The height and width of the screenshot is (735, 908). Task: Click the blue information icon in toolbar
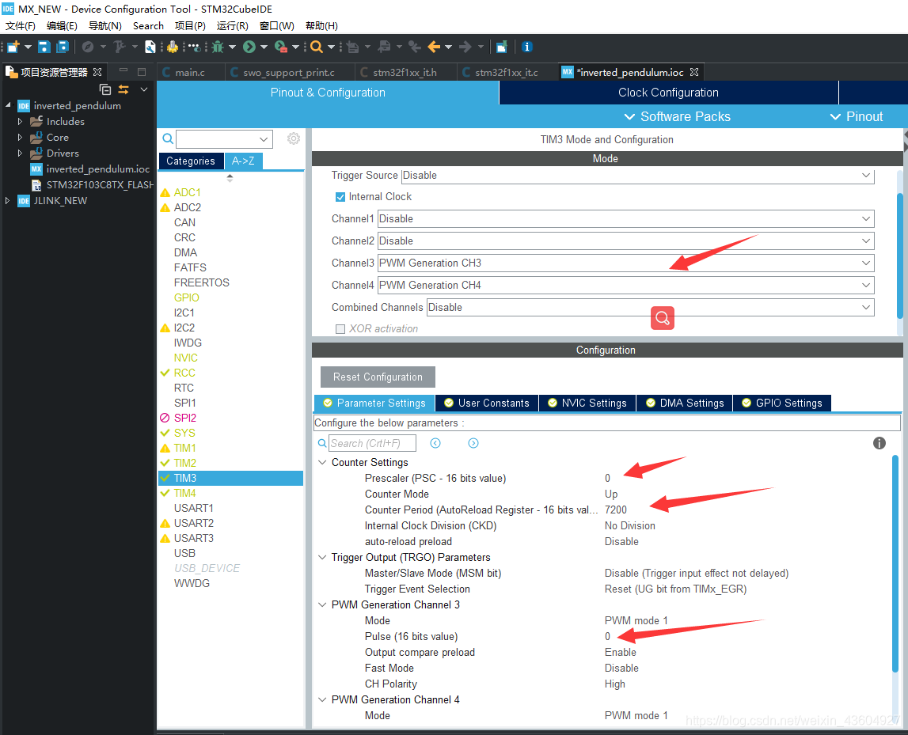(x=526, y=47)
